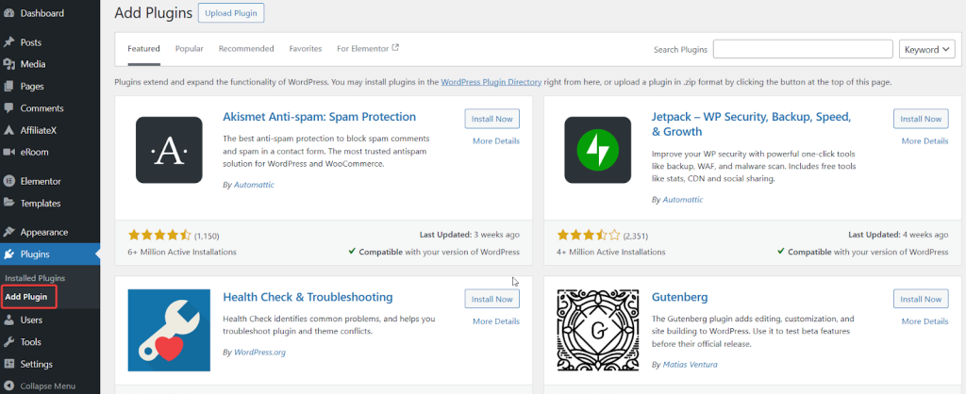Install Health Check & Troubleshooting plugin
This screenshot has width=966, height=394.
pyautogui.click(x=492, y=299)
